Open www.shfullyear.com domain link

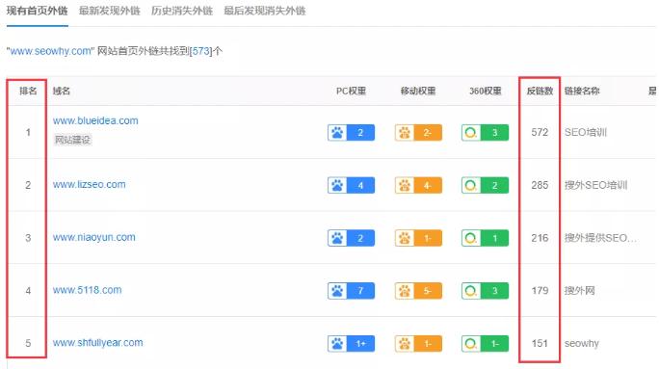pos(97,343)
